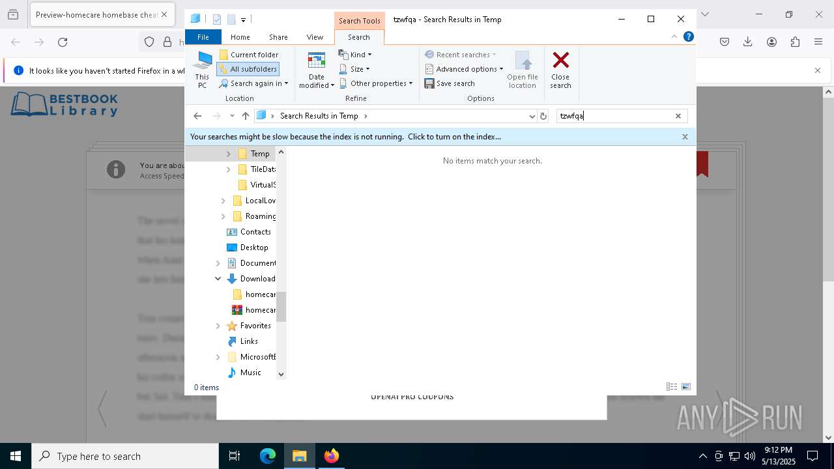
Task: Open the File ribbon tab
Action: click(x=203, y=37)
